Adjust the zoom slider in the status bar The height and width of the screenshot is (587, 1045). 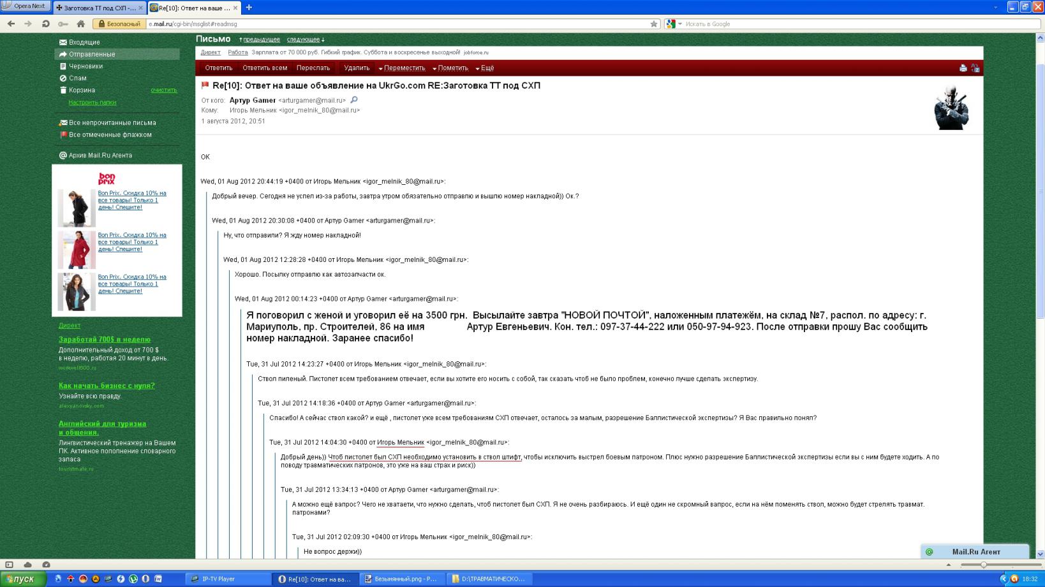pos(983,565)
